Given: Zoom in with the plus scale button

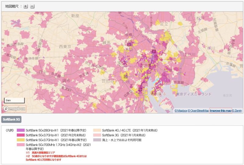Looking at the screenshot, I should coord(26,6).
